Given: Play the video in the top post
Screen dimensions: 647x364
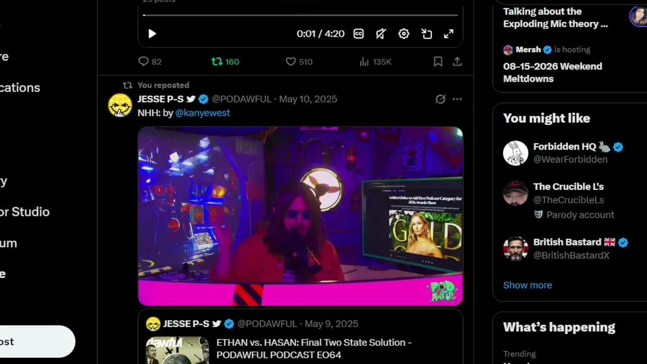Looking at the screenshot, I should point(152,34).
